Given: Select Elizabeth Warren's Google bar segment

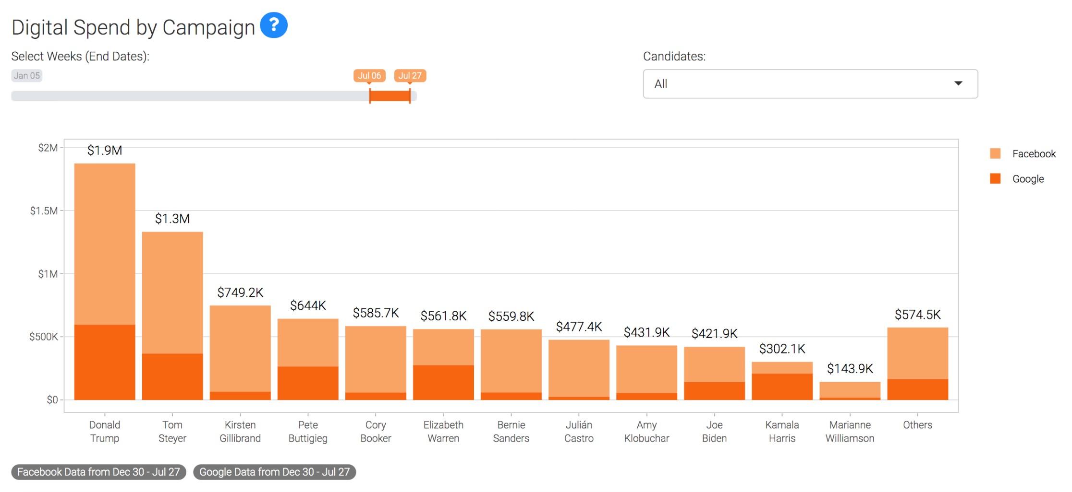Looking at the screenshot, I should pyautogui.click(x=443, y=382).
